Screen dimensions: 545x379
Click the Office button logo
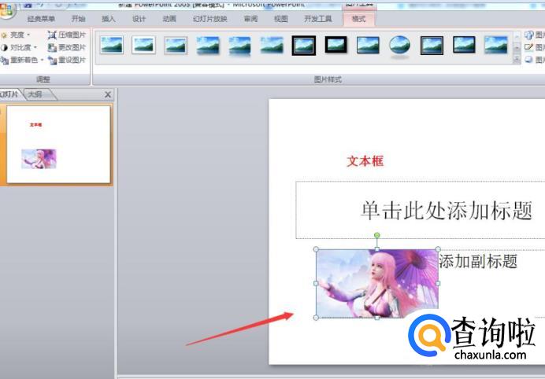coord(7,9)
